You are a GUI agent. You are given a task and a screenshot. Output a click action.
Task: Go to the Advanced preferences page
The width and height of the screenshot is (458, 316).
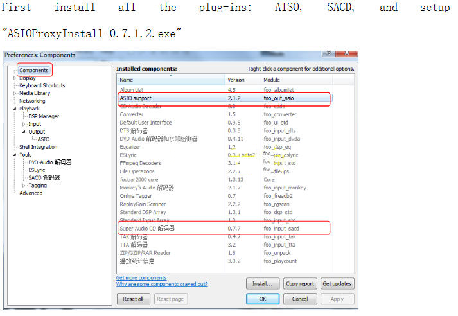click(31, 193)
